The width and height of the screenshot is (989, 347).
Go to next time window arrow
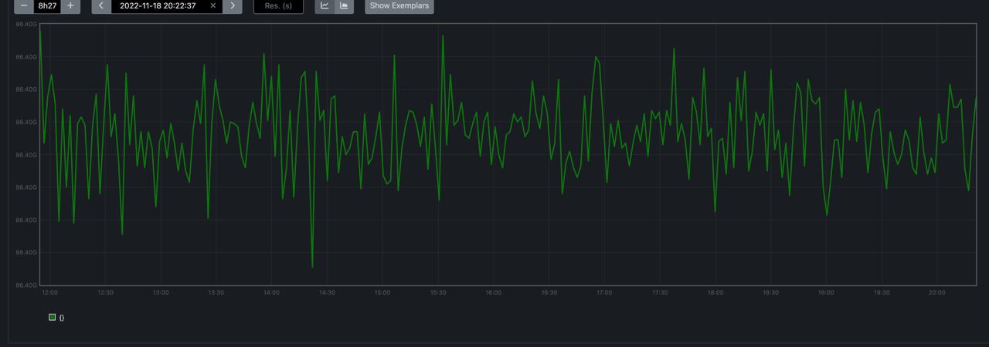tap(232, 5)
